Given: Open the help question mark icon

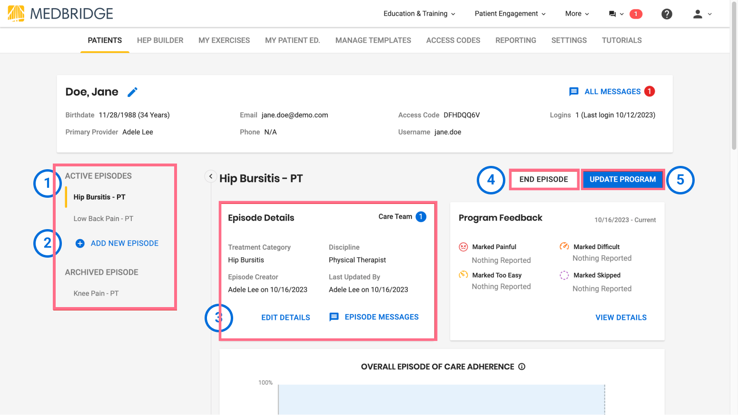Looking at the screenshot, I should (667, 14).
